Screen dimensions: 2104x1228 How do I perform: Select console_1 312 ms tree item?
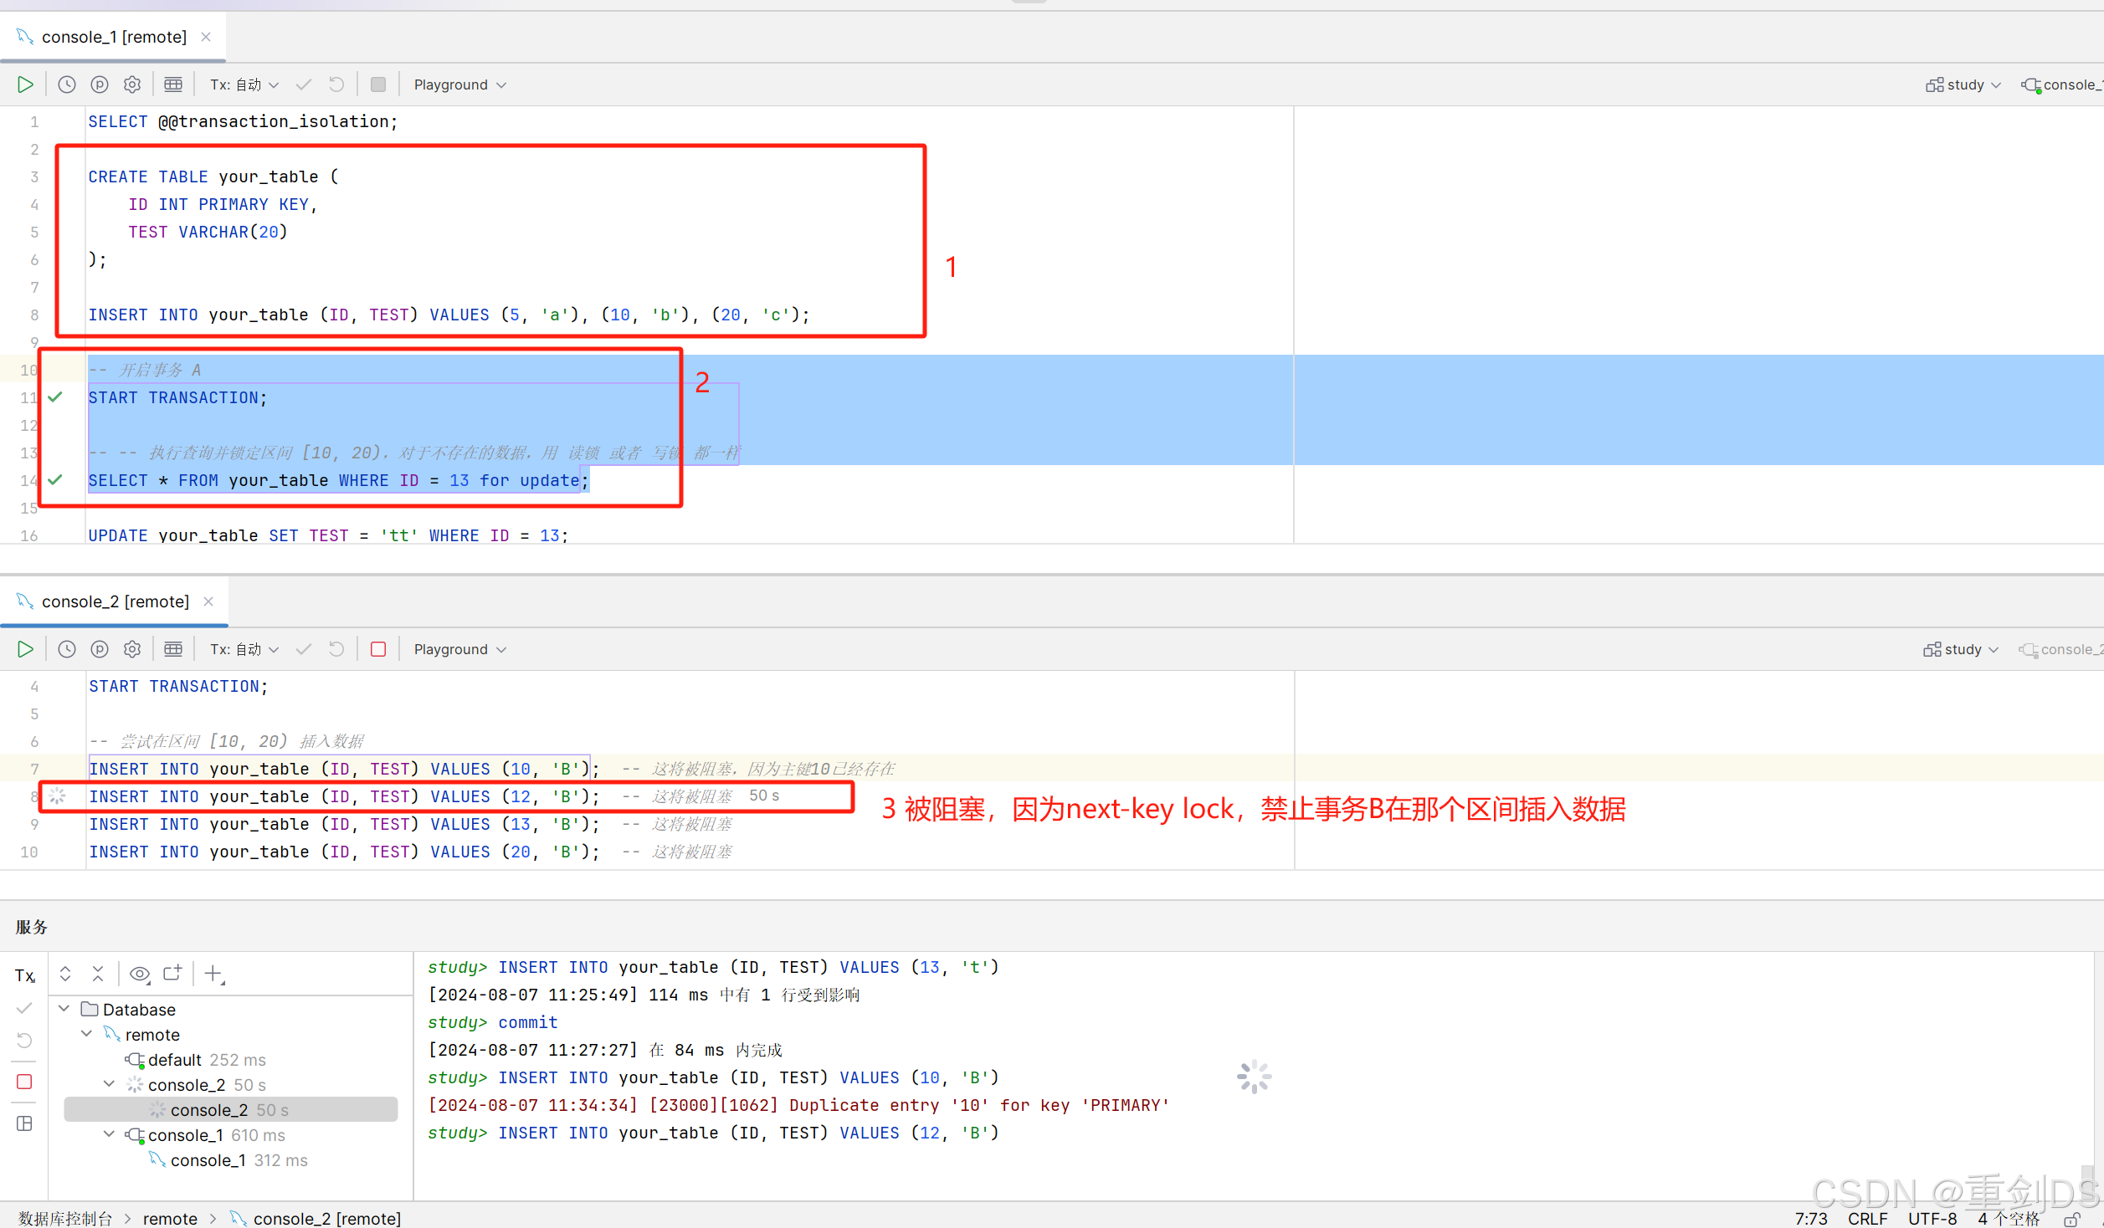coord(228,1160)
